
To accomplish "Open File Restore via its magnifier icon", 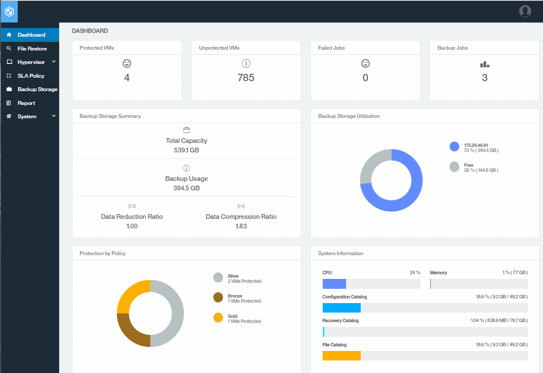I will (9, 48).
